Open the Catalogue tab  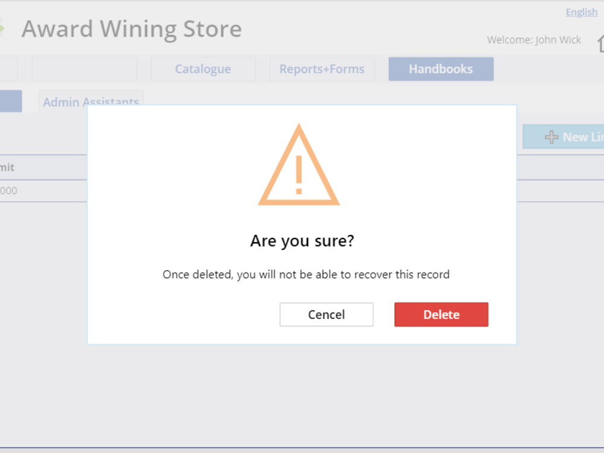(203, 69)
